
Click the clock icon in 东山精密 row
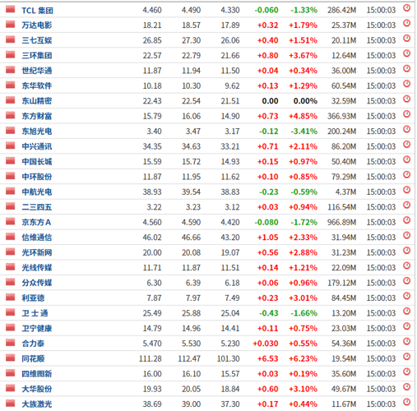pos(407,99)
